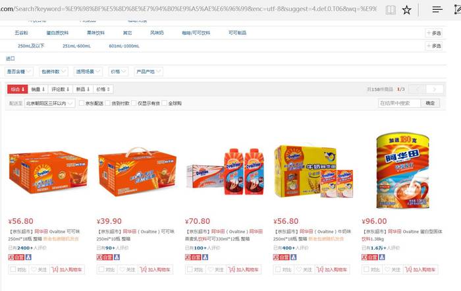The width and height of the screenshot is (461, 291).
Task: Expand the 是否含糖 filter dropdown
Action: pyautogui.click(x=19, y=71)
